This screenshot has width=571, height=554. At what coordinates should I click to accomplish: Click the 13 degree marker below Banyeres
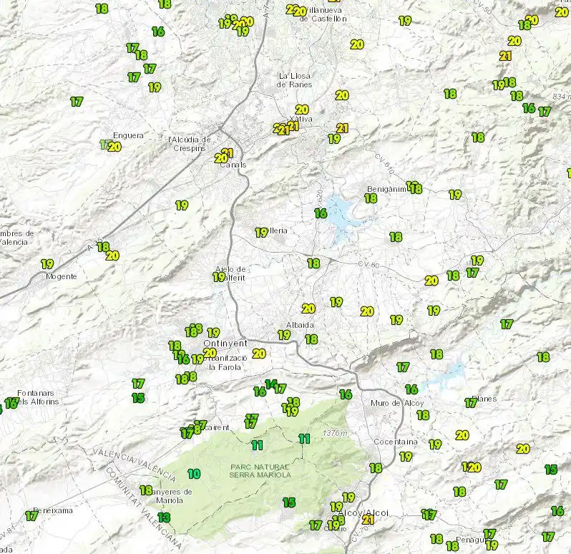[x=164, y=517]
